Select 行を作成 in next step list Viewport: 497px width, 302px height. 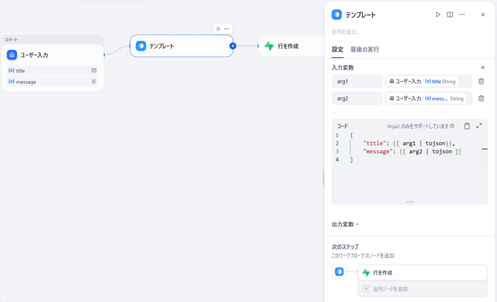pyautogui.click(x=422, y=273)
